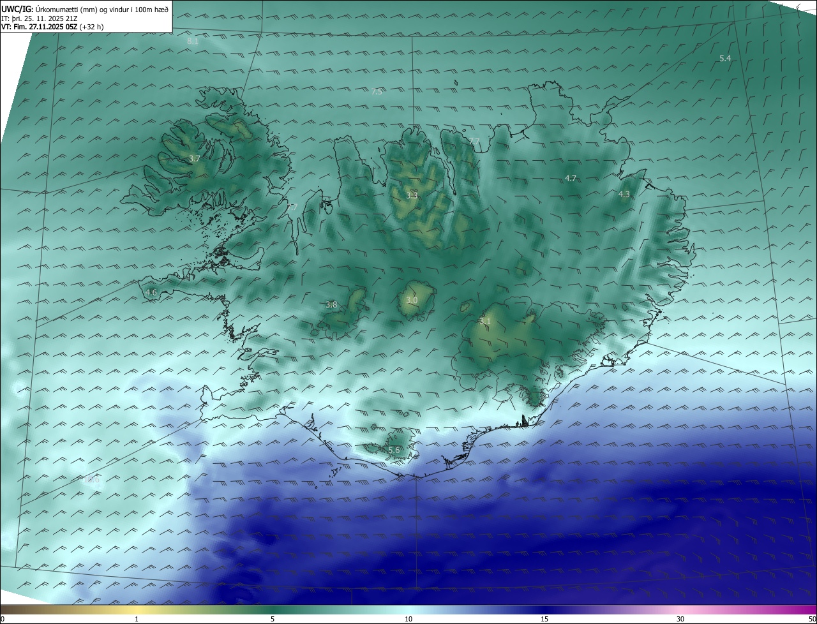817x624 pixels.
Task: Select the 'VT: Fim. 27.11.2025 05Z (+32 h)' line
Action: pyautogui.click(x=53, y=27)
